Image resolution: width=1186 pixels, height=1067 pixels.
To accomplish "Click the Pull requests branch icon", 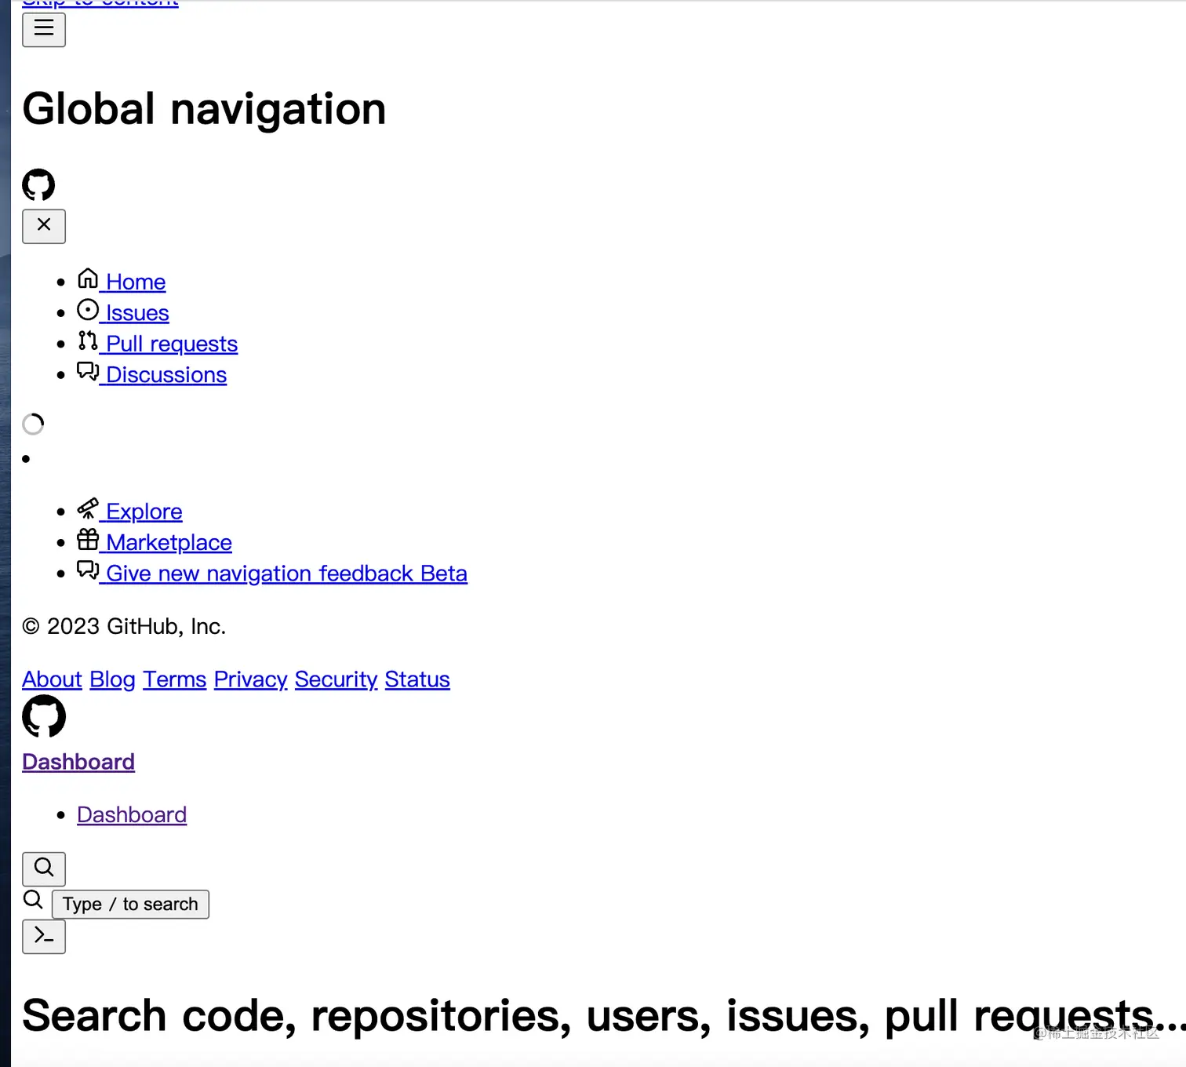I will coord(88,341).
